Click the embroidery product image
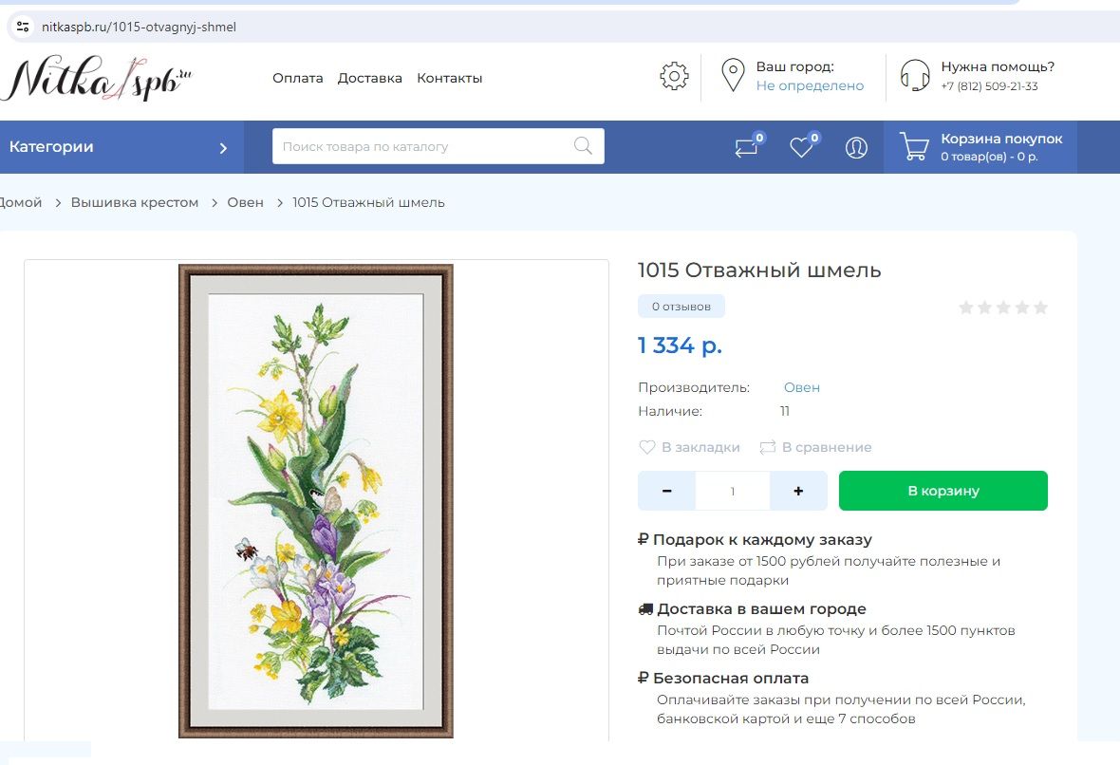This screenshot has height=765, width=1120. [316, 500]
